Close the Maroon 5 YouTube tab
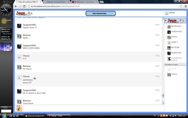 (97, 2)
